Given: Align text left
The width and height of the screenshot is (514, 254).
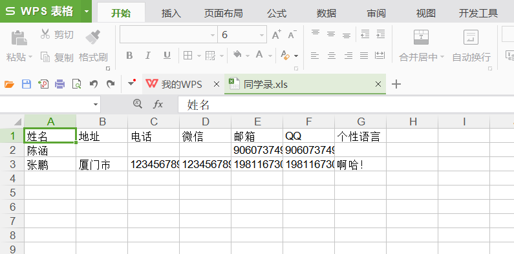Looking at the screenshot, I should (x=315, y=56).
